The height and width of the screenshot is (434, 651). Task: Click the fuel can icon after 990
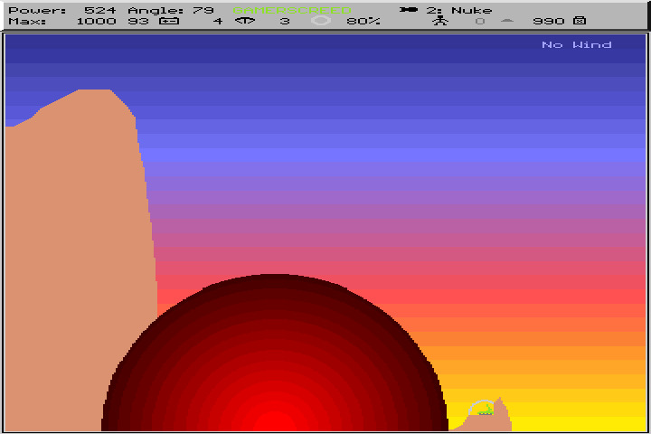coord(580,21)
